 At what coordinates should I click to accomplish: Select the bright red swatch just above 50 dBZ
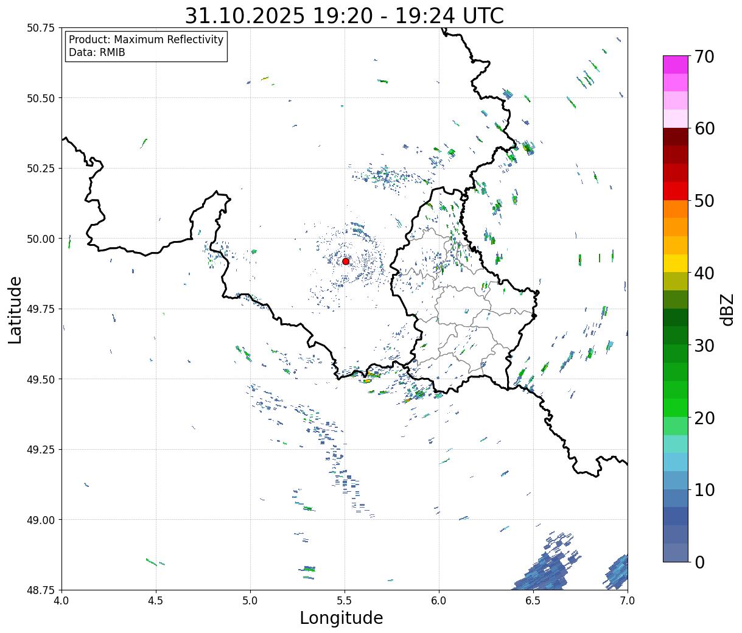tap(675, 191)
